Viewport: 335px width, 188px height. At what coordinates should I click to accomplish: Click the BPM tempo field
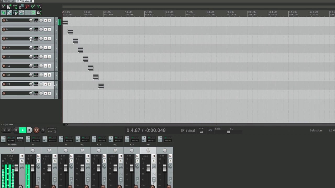pyautogui.click(x=201, y=130)
